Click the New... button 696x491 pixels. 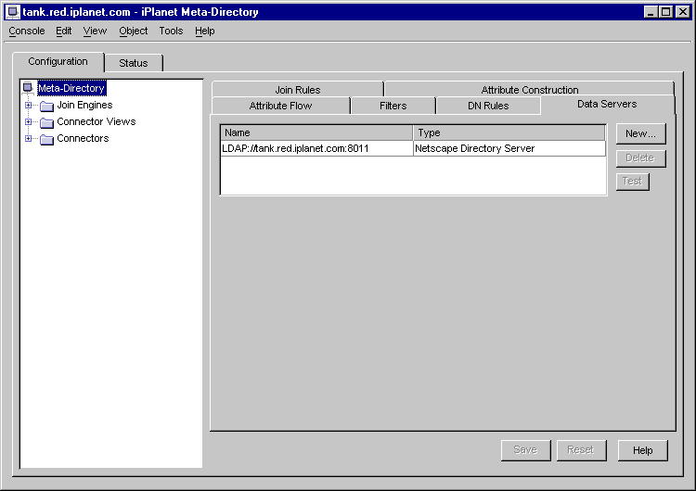[640, 133]
